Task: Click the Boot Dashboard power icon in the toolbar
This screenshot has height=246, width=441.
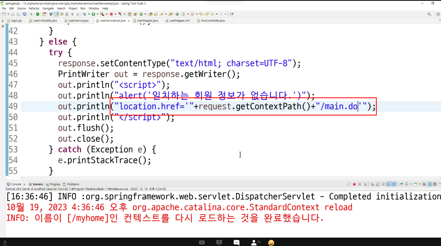Action: coord(38,14)
